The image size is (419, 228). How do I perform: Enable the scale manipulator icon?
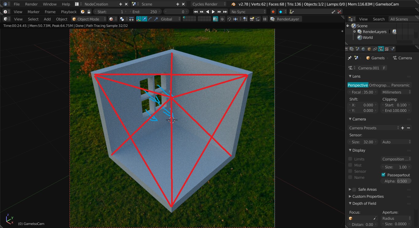click(x=156, y=19)
